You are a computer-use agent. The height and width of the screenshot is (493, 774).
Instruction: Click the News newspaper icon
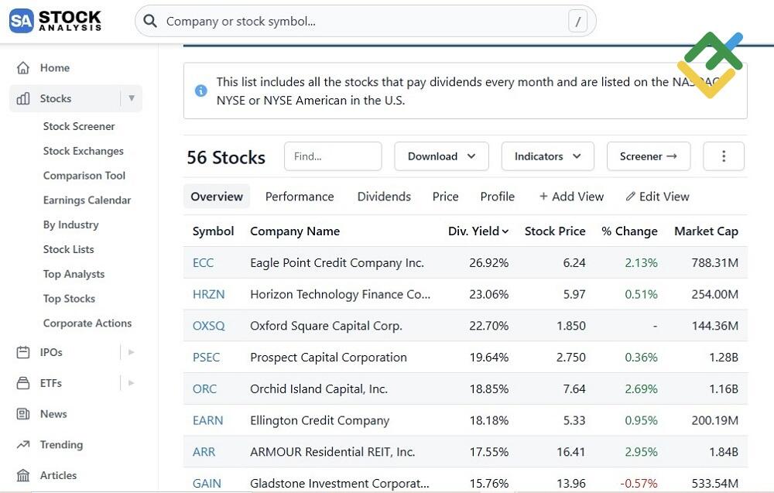[x=24, y=414]
